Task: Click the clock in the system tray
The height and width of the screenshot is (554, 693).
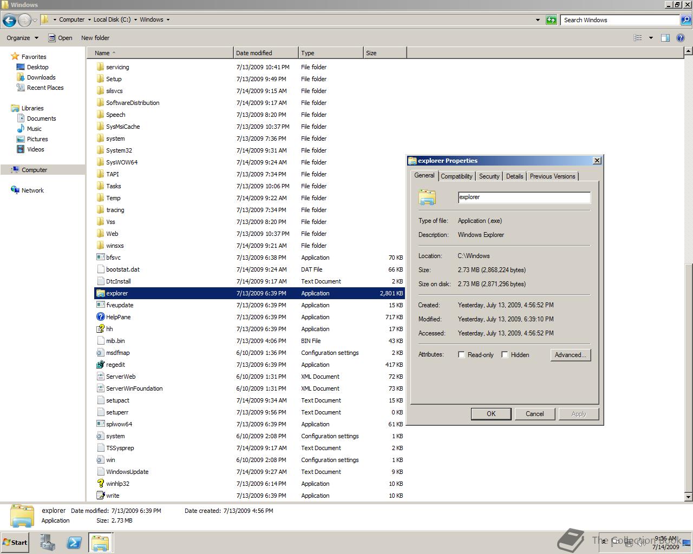Action: pos(665,543)
